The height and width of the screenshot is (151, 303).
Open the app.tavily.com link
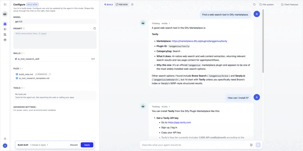(179, 122)
